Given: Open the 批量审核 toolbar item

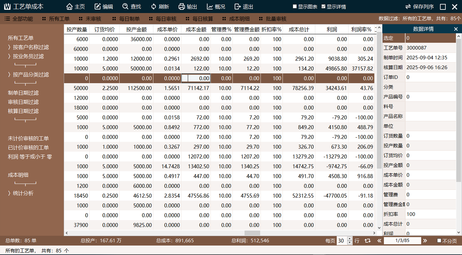Looking at the screenshot, I should pos(276,19).
